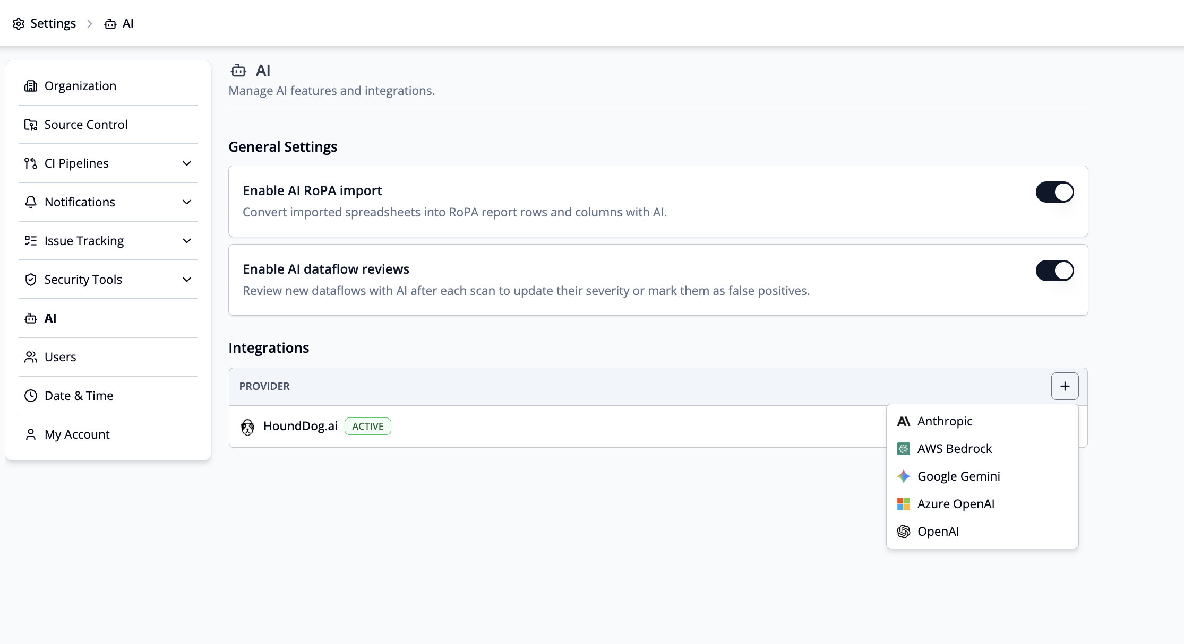Click the PROVIDER column header

(x=264, y=386)
